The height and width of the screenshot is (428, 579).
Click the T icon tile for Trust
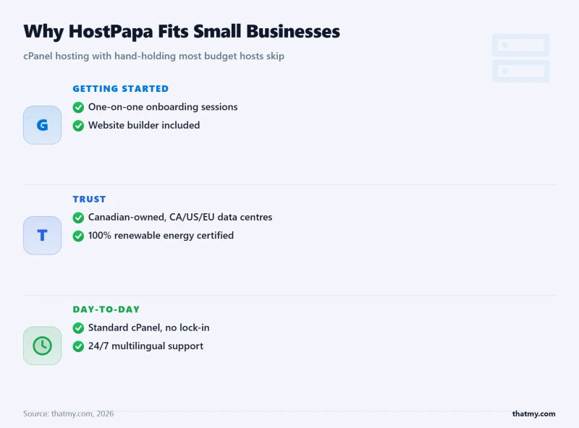tap(43, 236)
